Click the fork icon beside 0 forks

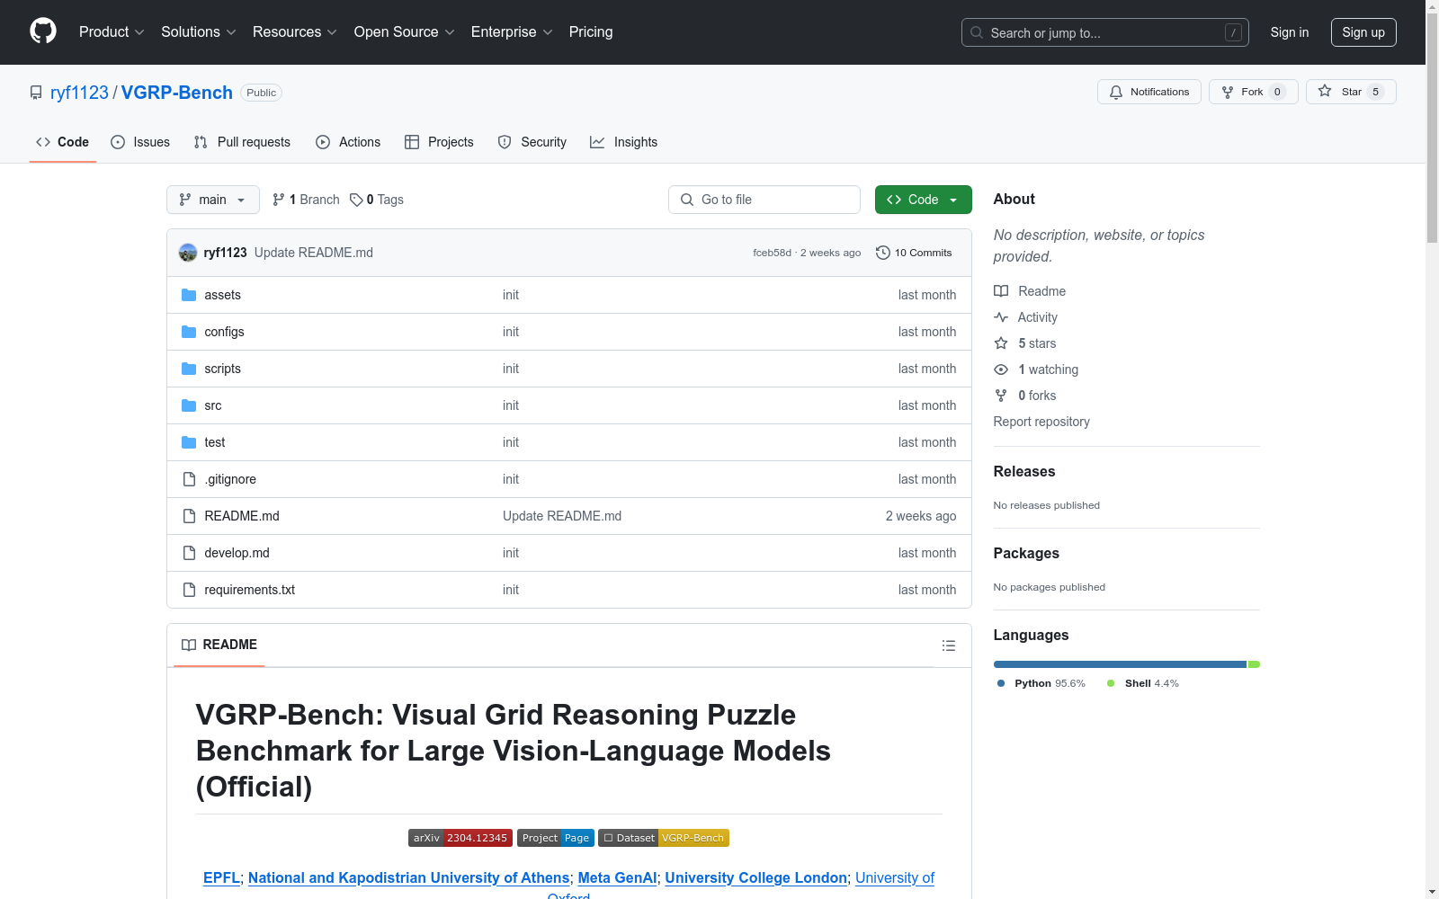click(1001, 396)
